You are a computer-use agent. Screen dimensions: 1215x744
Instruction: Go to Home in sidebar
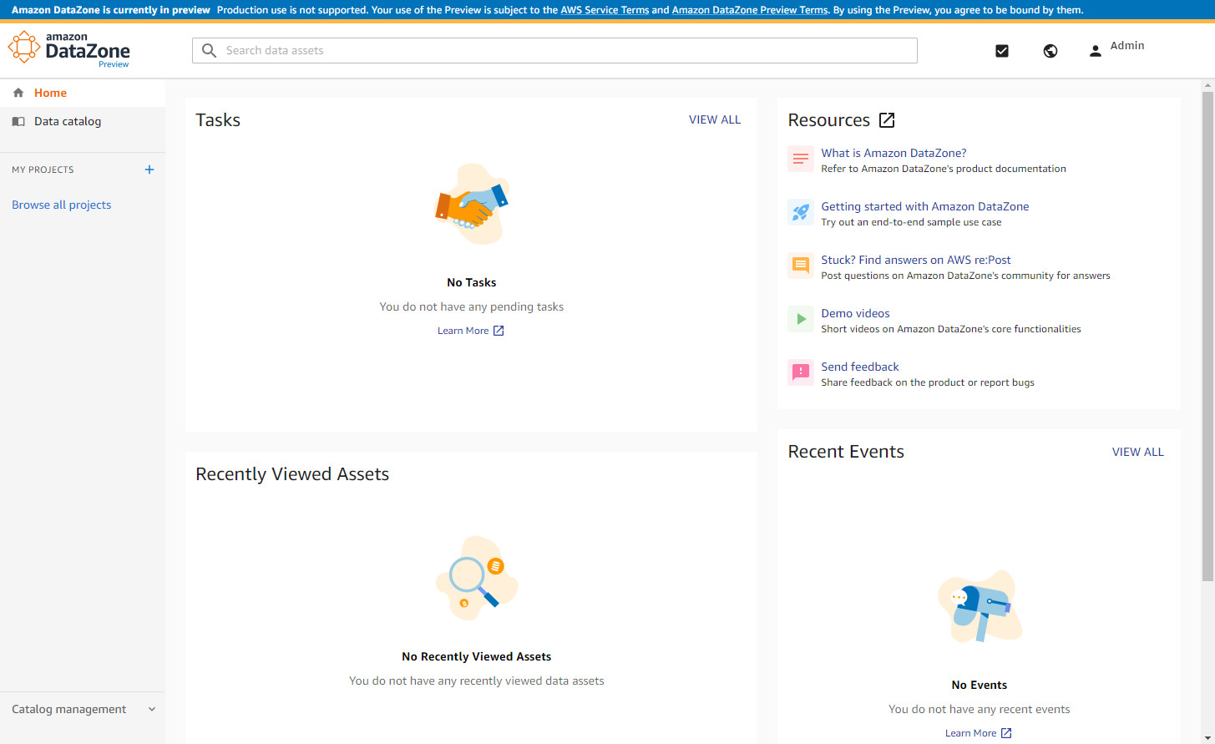coord(83,93)
